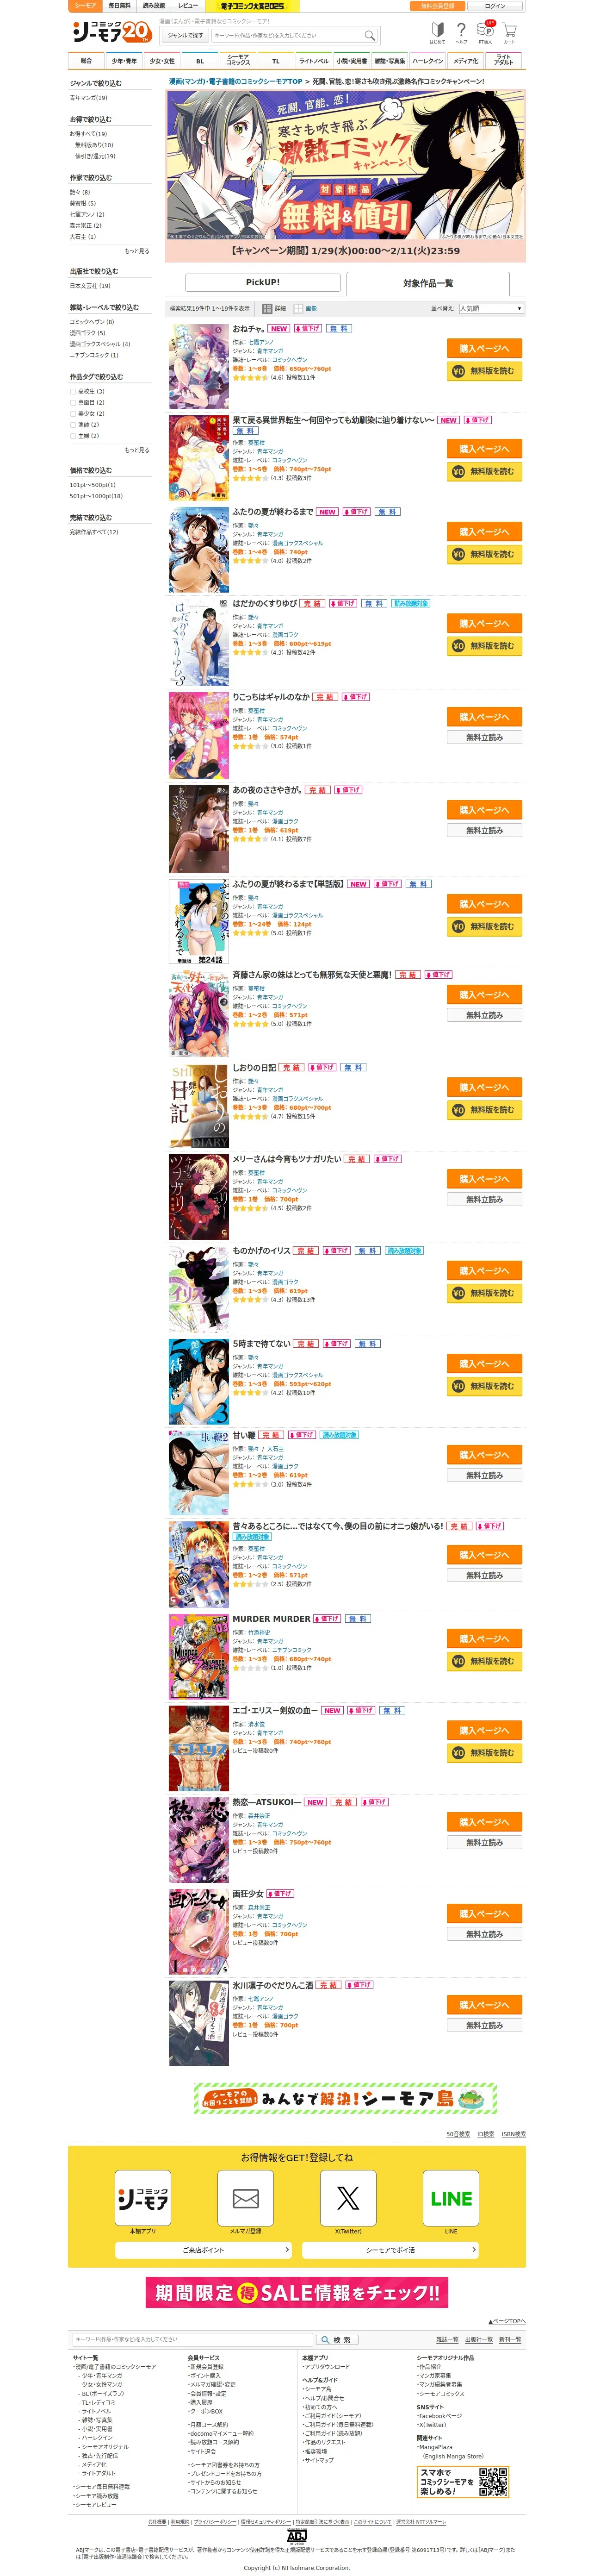Select the 少年・青年 category tab
This screenshot has width=594, height=2576.
click(124, 61)
